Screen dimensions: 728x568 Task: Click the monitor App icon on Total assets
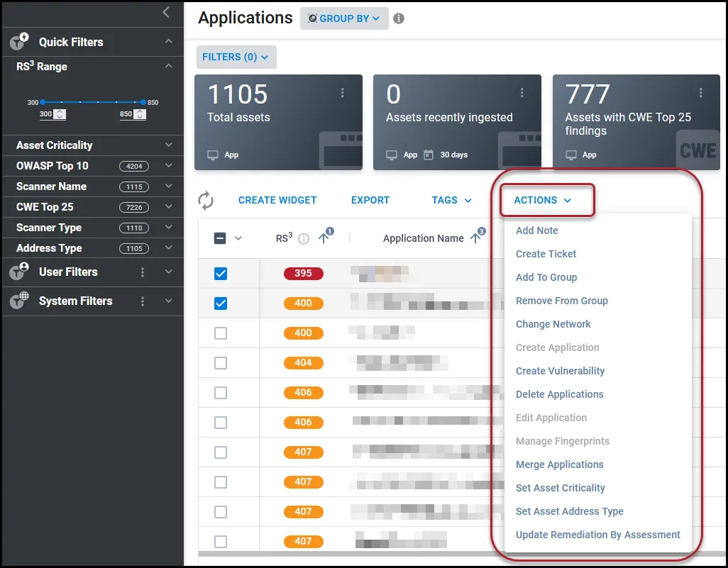click(213, 155)
